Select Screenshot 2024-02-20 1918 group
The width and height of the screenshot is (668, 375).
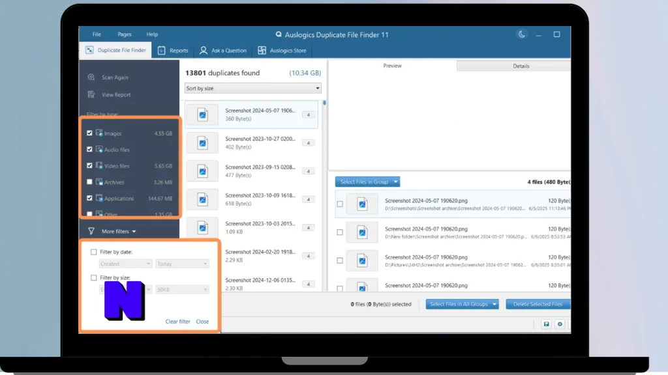click(x=251, y=256)
